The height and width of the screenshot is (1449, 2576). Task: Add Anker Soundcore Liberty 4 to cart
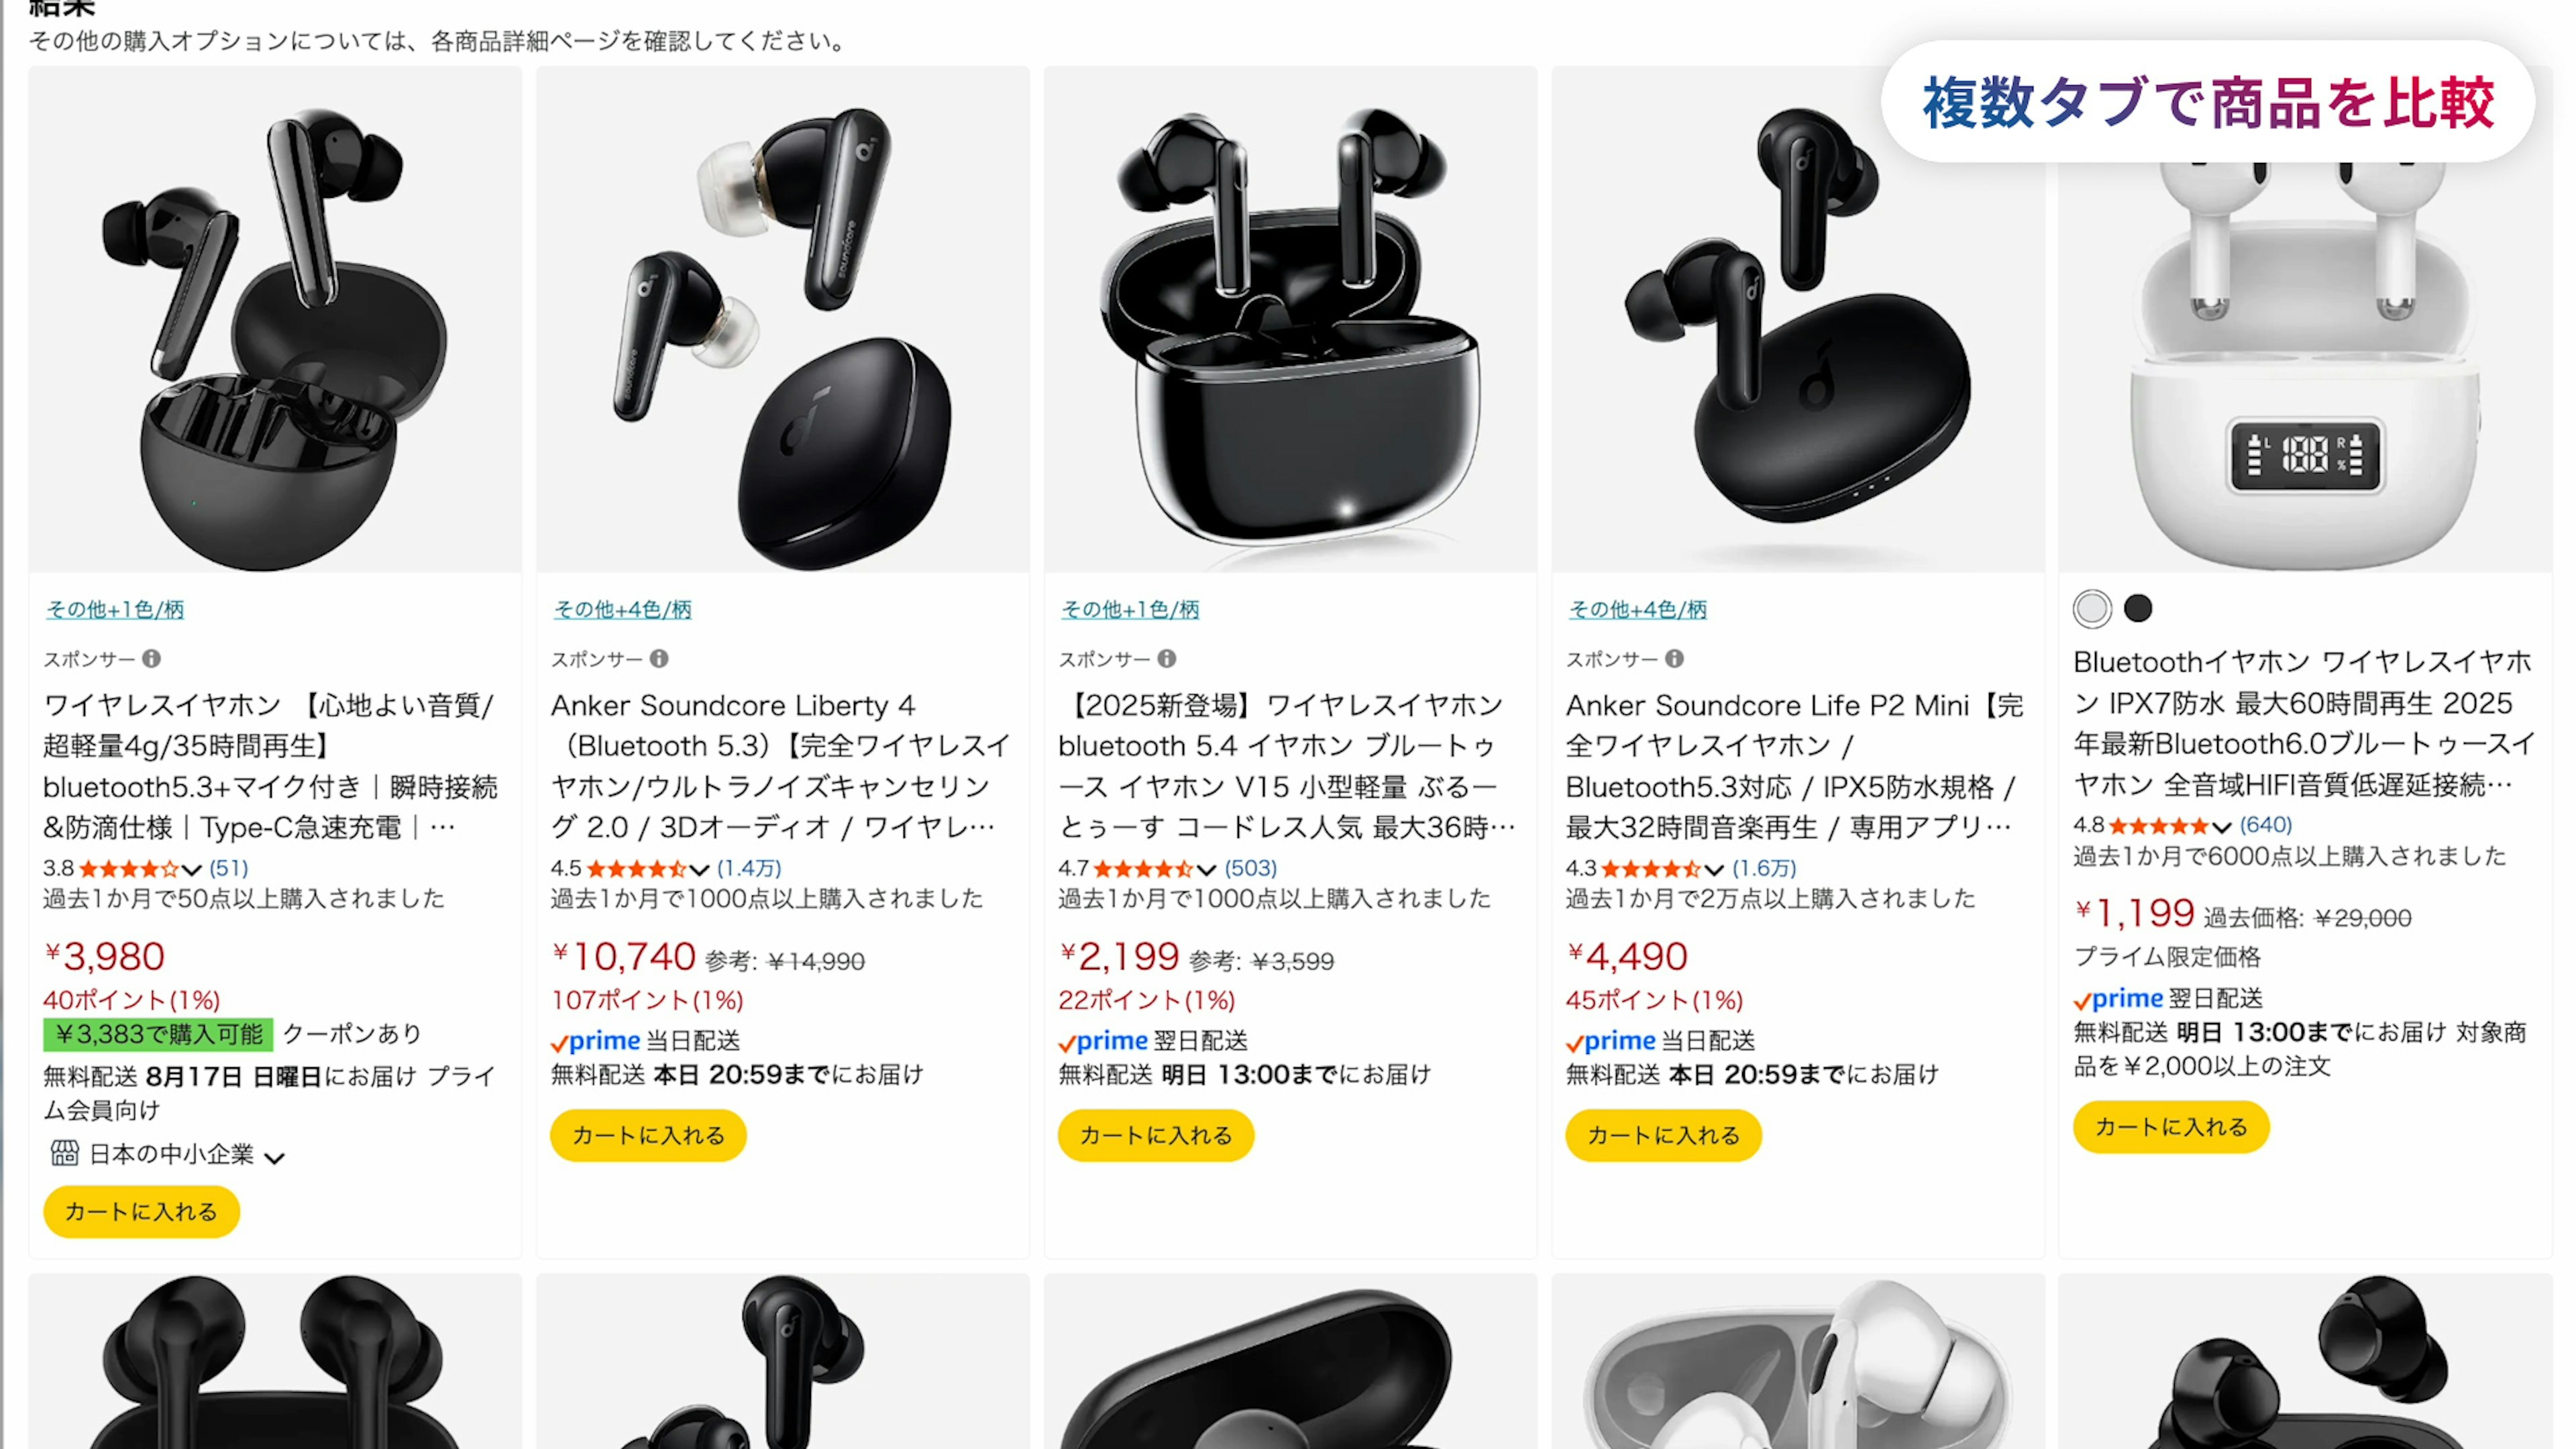[648, 1135]
